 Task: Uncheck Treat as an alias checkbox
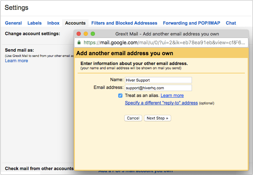[120, 96]
